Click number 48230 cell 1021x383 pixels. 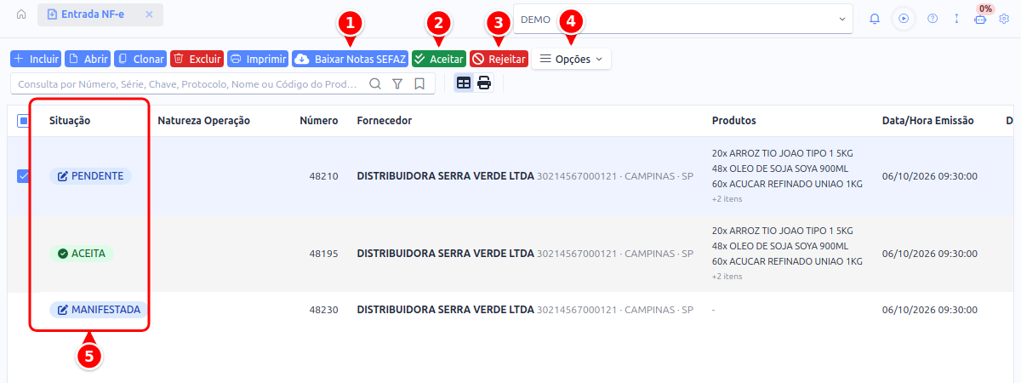pyautogui.click(x=323, y=310)
